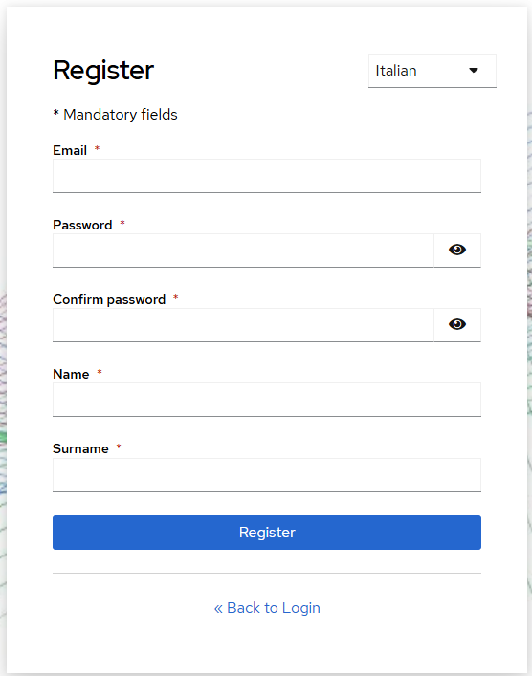Click the Register page heading
This screenshot has height=676, width=532.
[103, 71]
